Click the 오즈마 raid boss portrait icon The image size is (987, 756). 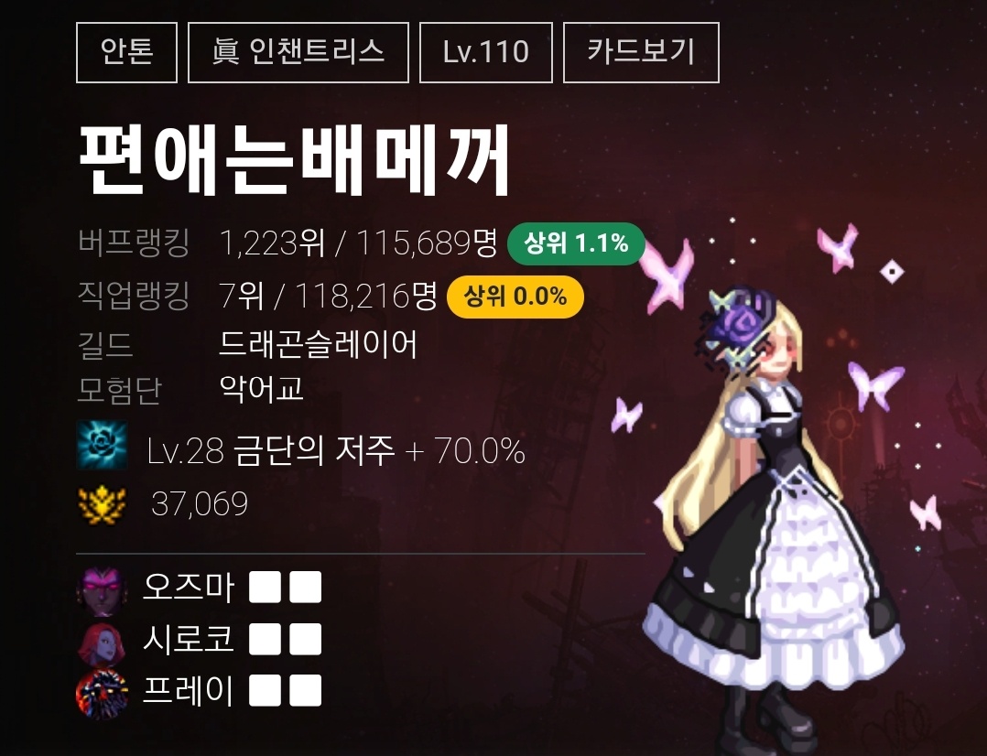coord(102,589)
